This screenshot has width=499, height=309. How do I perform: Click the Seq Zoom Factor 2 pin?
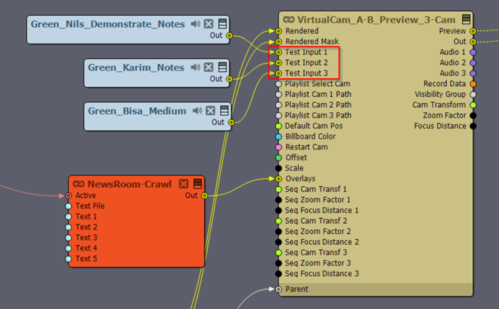(x=278, y=231)
